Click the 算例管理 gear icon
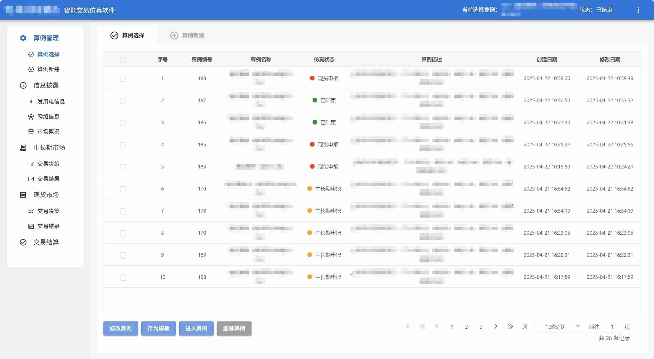Image resolution: width=654 pixels, height=359 pixels. click(x=23, y=38)
